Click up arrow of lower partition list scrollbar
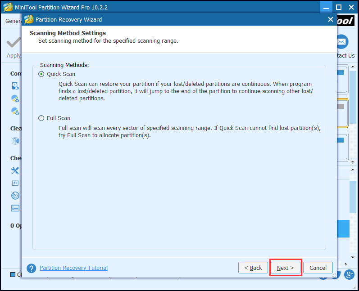Image resolution: width=359 pixels, height=291 pixels. [x=353, y=170]
